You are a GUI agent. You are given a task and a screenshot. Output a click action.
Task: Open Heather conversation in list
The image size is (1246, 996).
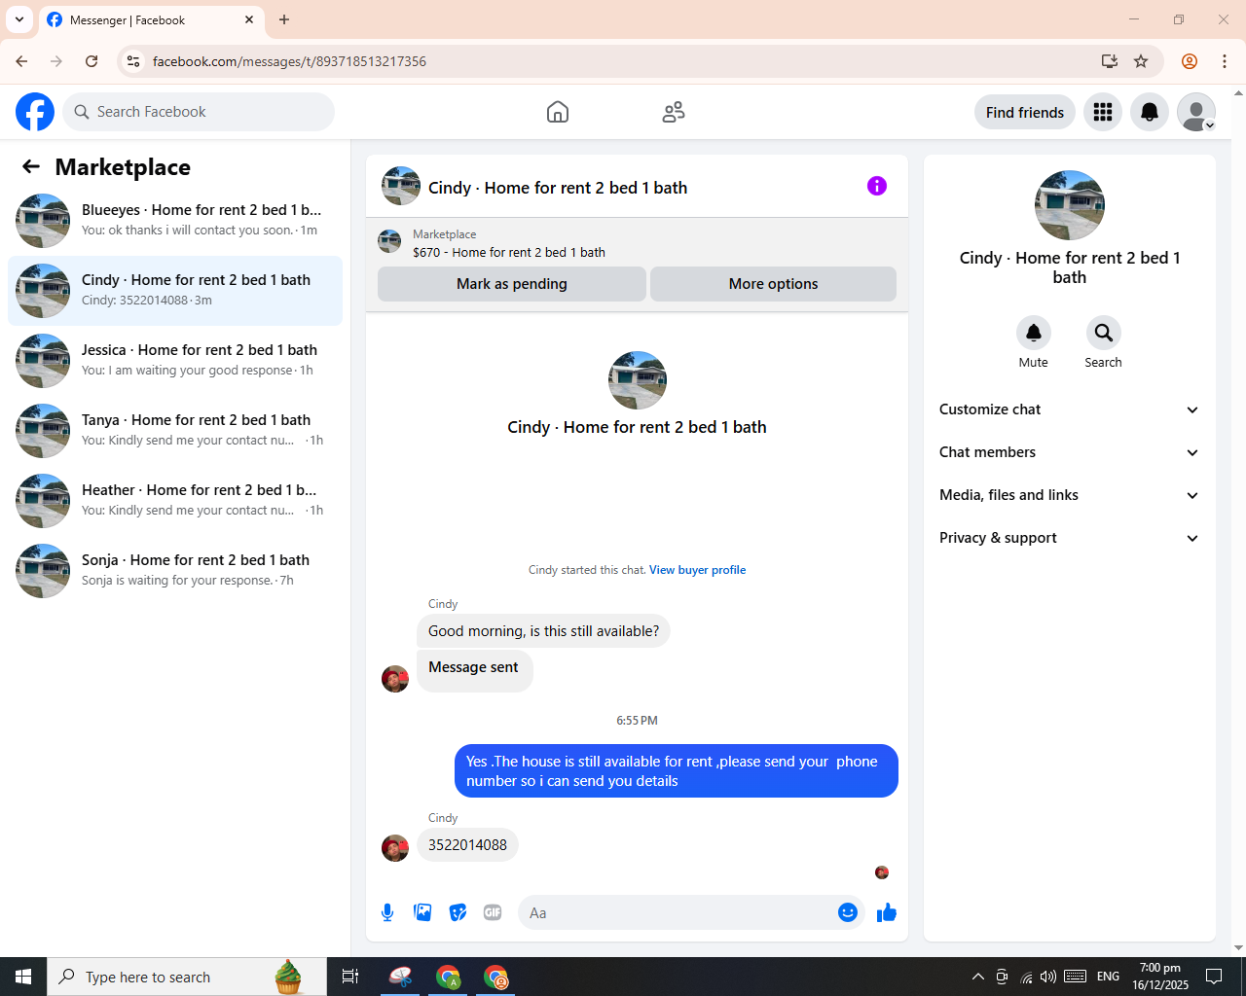click(x=175, y=501)
